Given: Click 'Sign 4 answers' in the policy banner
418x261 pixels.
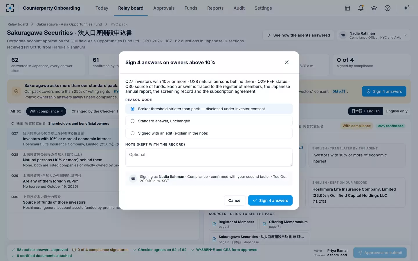Looking at the screenshot, I should click(x=384, y=91).
